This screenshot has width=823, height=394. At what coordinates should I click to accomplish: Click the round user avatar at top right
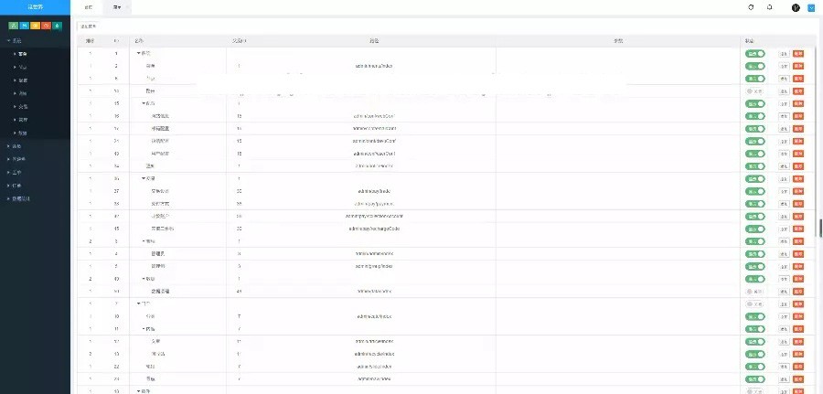[x=795, y=7]
